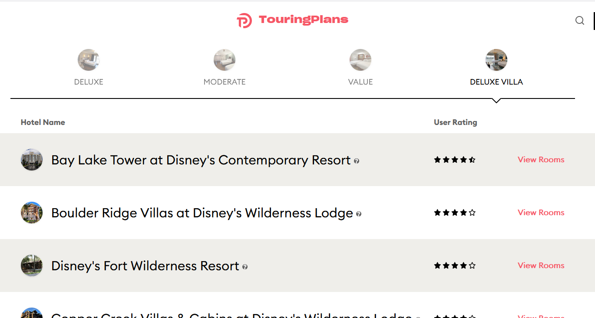
Task: Switch to the DELUXE tab label
Action: click(89, 82)
